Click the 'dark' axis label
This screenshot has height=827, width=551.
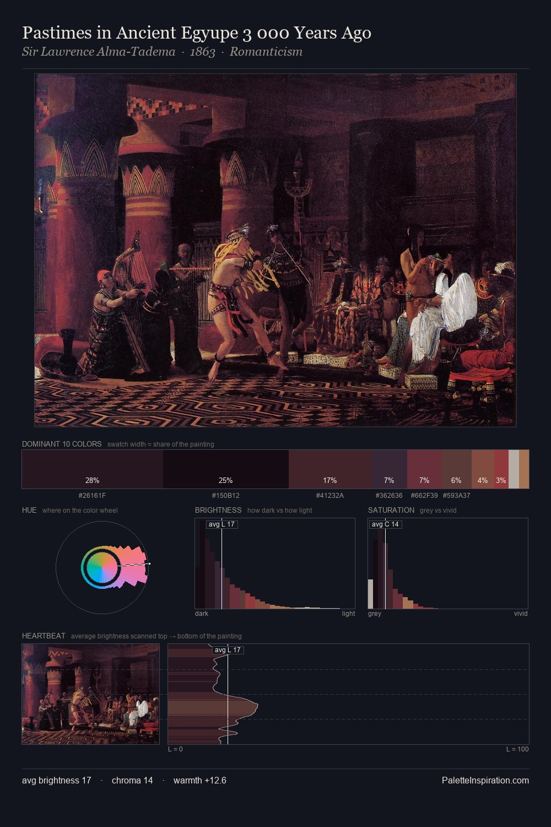pos(202,614)
